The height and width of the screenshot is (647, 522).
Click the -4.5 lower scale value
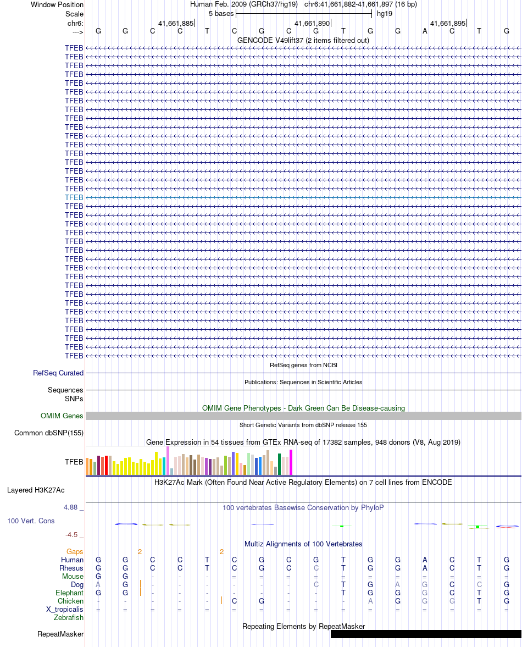[x=71, y=535]
